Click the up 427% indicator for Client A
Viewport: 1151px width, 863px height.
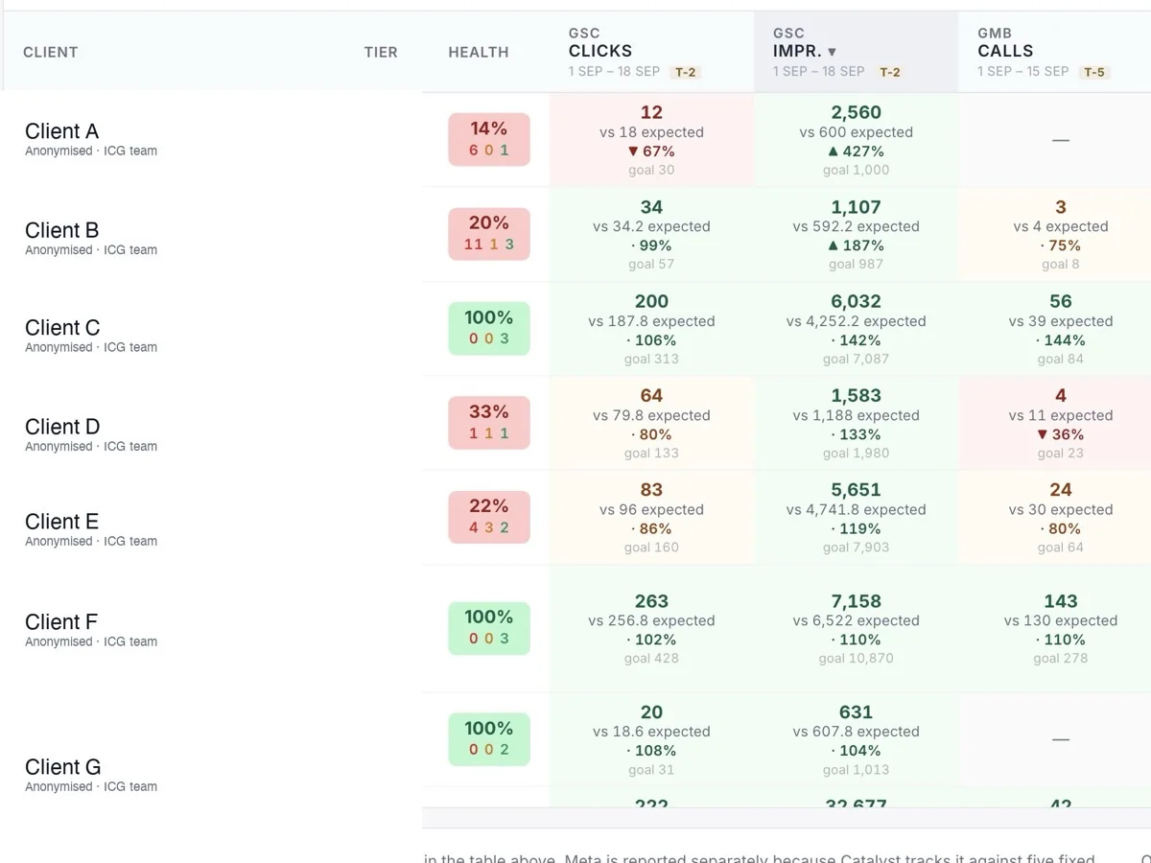856,152
